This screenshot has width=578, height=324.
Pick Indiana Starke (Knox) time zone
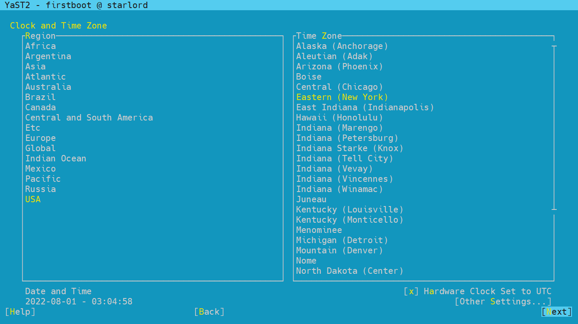pyautogui.click(x=350, y=148)
